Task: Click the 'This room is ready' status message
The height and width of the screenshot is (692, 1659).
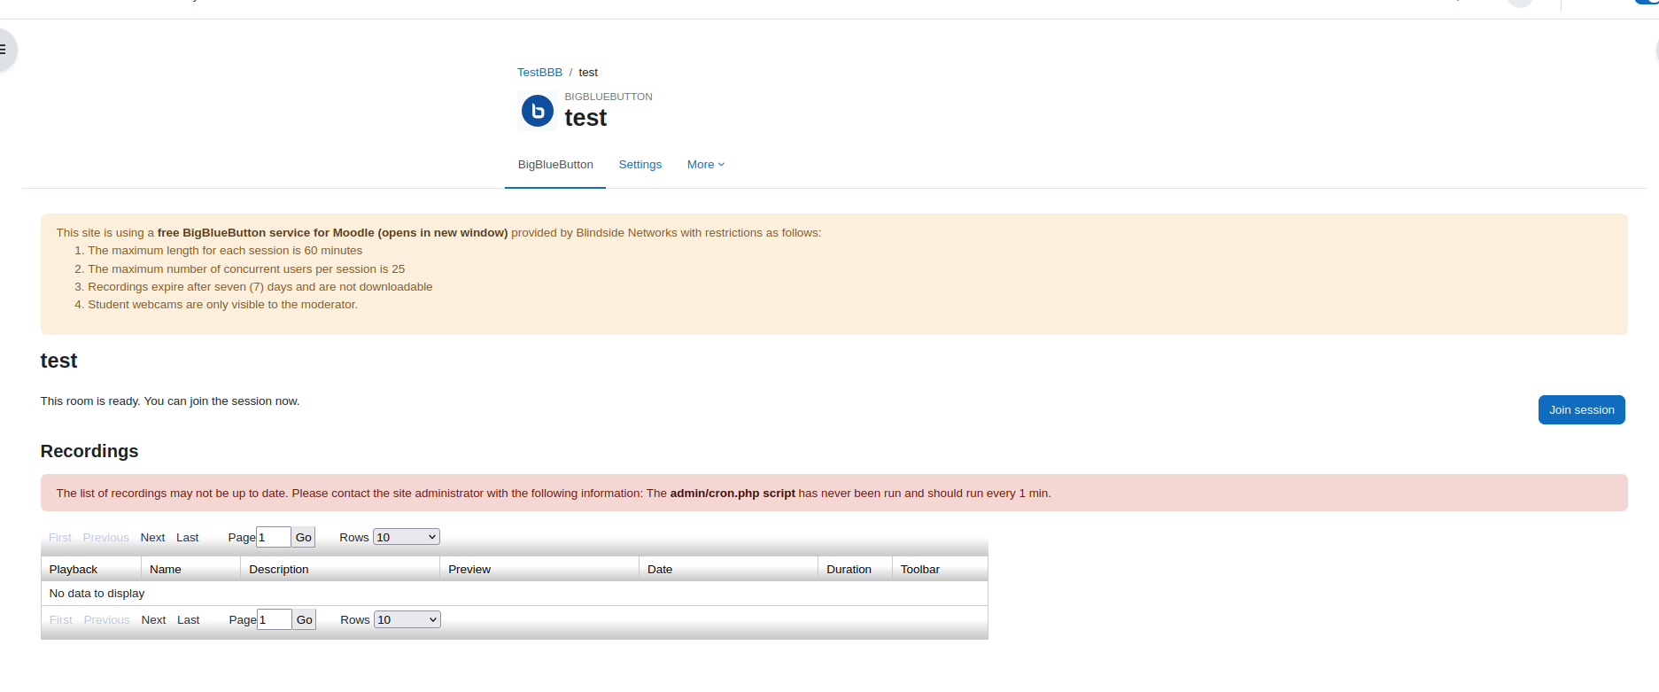Action: [x=170, y=401]
